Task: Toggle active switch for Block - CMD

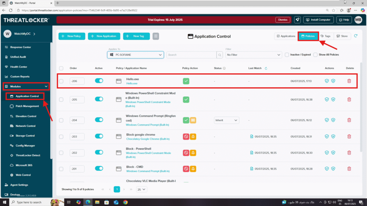Action: point(99,168)
